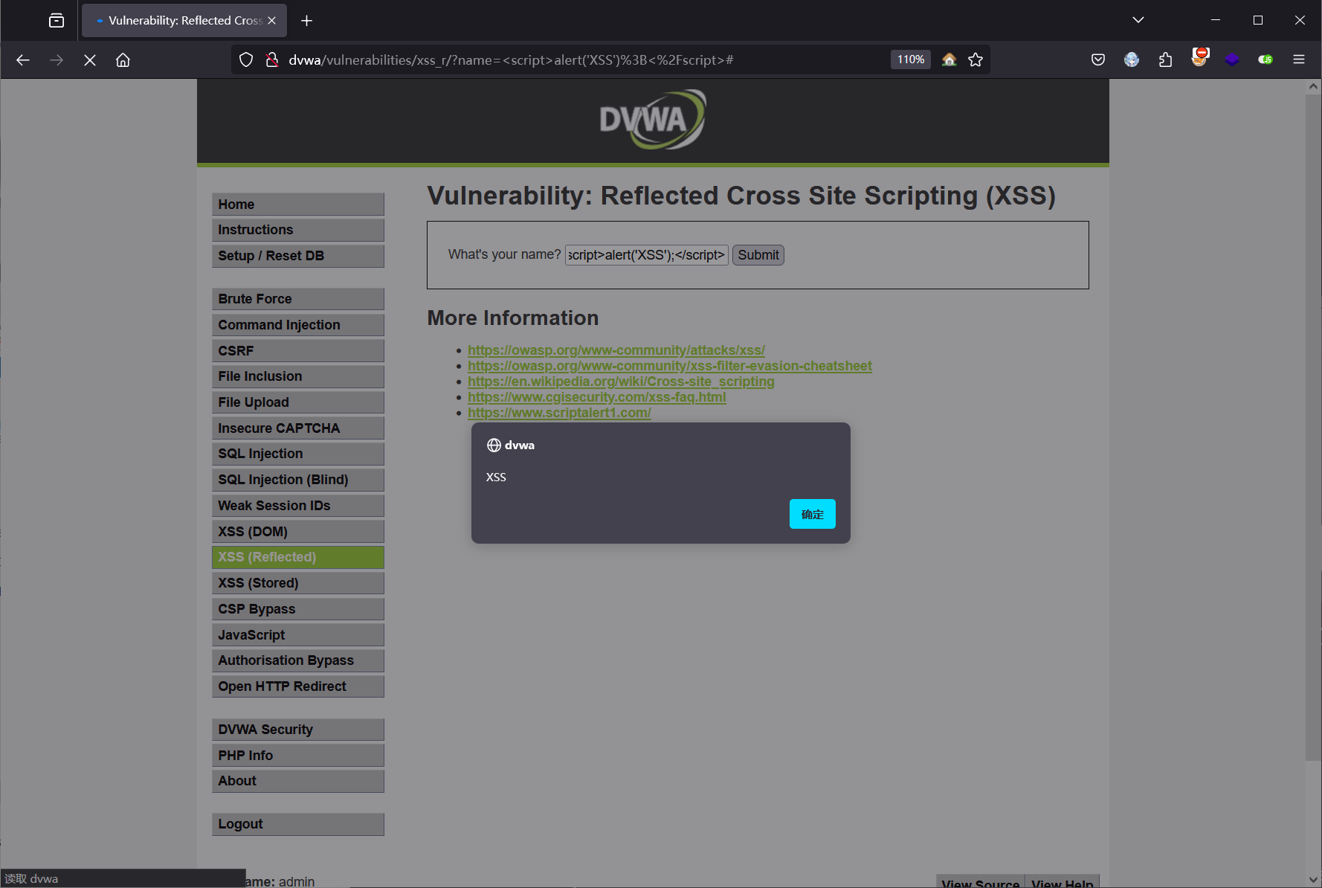Click the tracking protection shield icon
The height and width of the screenshot is (888, 1322).
[x=246, y=60]
